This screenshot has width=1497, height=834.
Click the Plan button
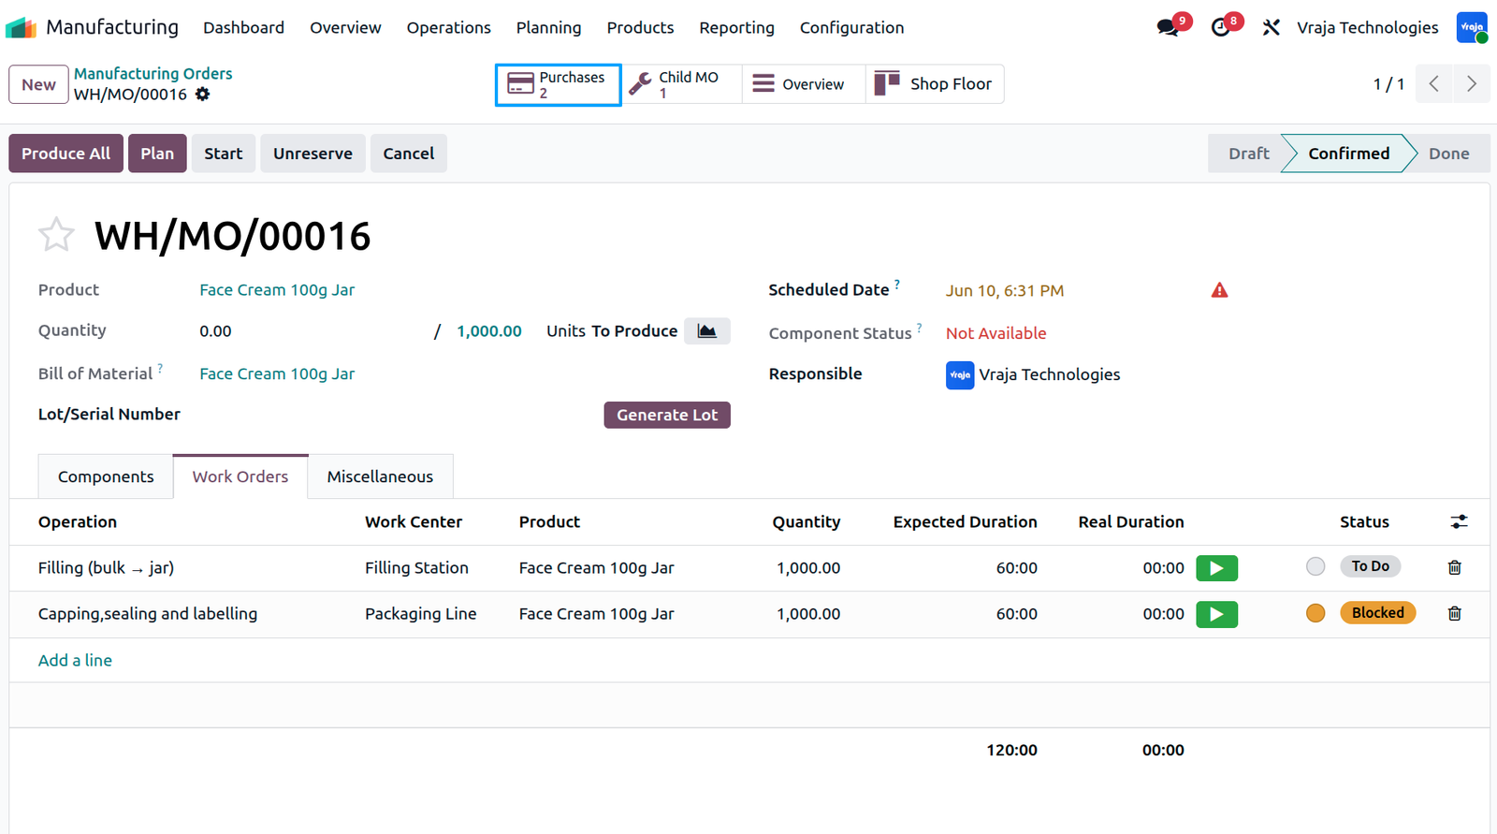(x=157, y=154)
